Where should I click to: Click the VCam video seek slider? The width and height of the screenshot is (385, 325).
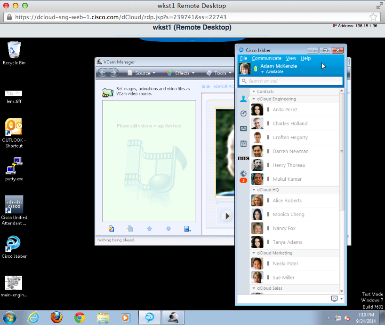click(225, 202)
